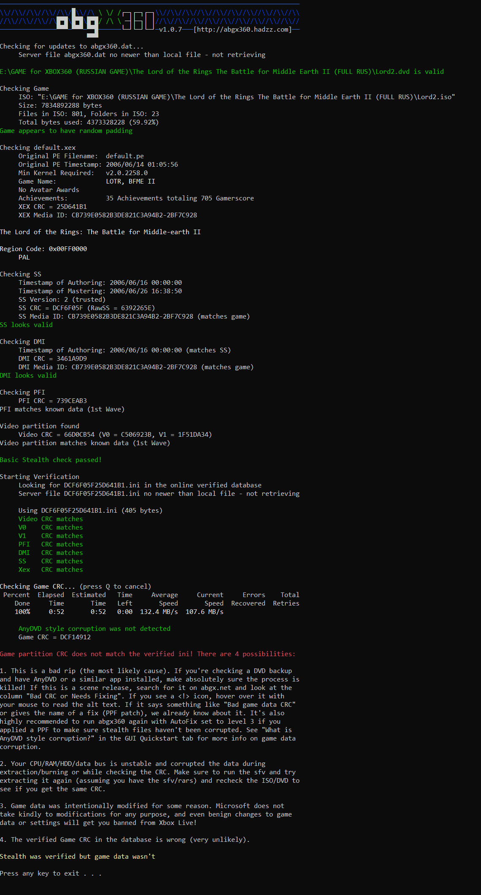Click 'Checking Game CRC... (press Q to cancel)'
The height and width of the screenshot is (895, 481).
click(76, 587)
